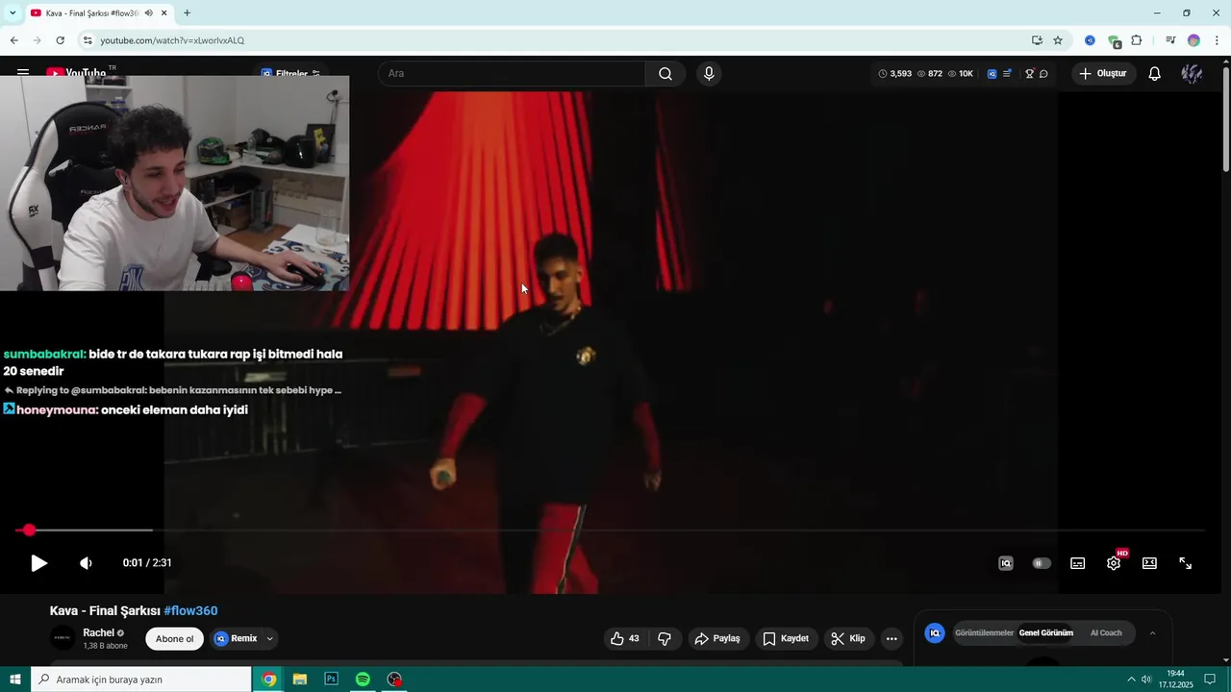The image size is (1231, 692).
Task: Open the vidIQ Remix button
Action: click(x=236, y=638)
